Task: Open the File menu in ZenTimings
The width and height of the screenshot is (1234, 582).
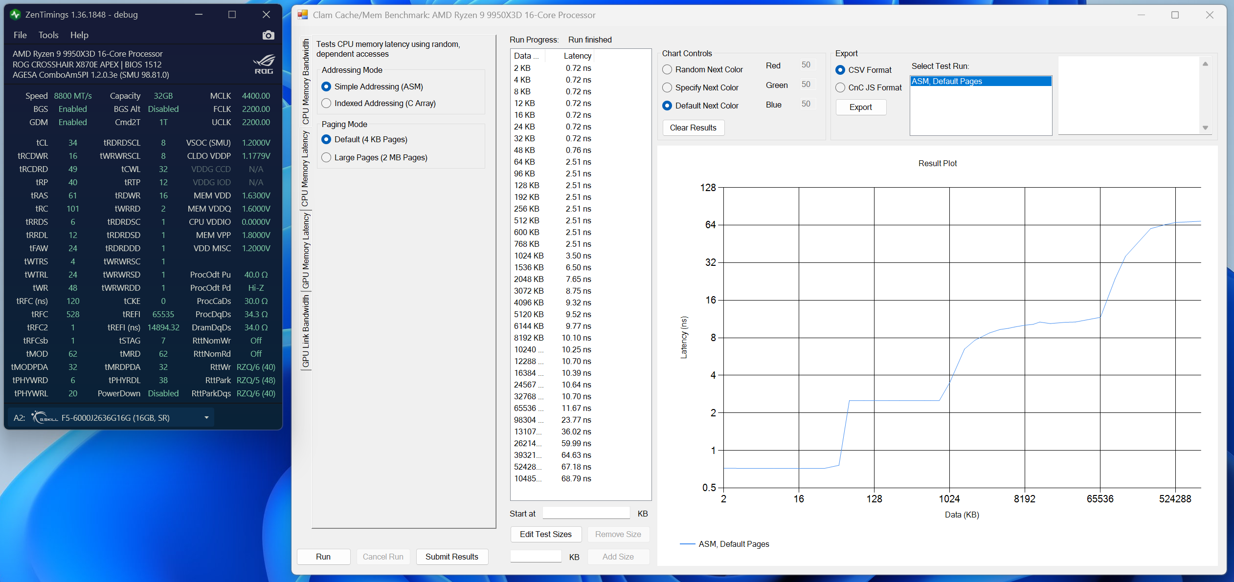Action: [20, 35]
